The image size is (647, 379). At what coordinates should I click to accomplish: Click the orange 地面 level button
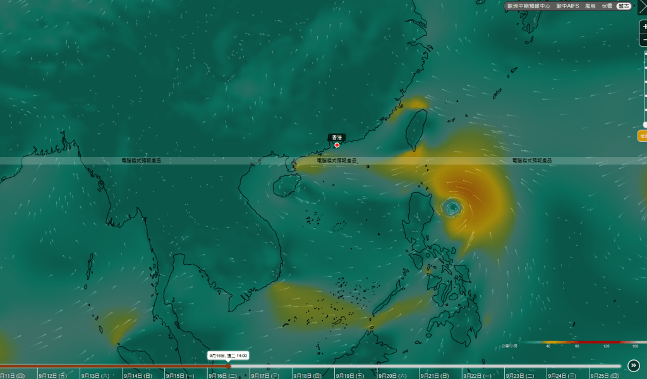tap(643, 136)
